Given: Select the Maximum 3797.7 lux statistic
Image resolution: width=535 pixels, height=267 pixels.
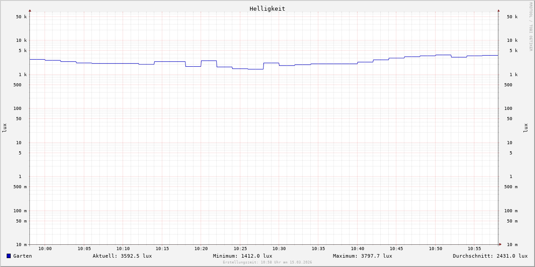Looking at the screenshot, I should pyautogui.click(x=362, y=256).
